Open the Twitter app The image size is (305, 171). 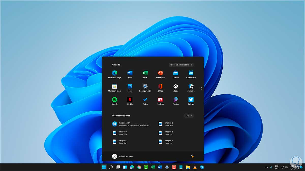(191, 101)
